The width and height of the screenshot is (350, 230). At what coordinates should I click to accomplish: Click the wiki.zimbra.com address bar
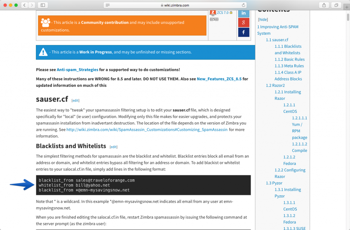click(x=175, y=5)
